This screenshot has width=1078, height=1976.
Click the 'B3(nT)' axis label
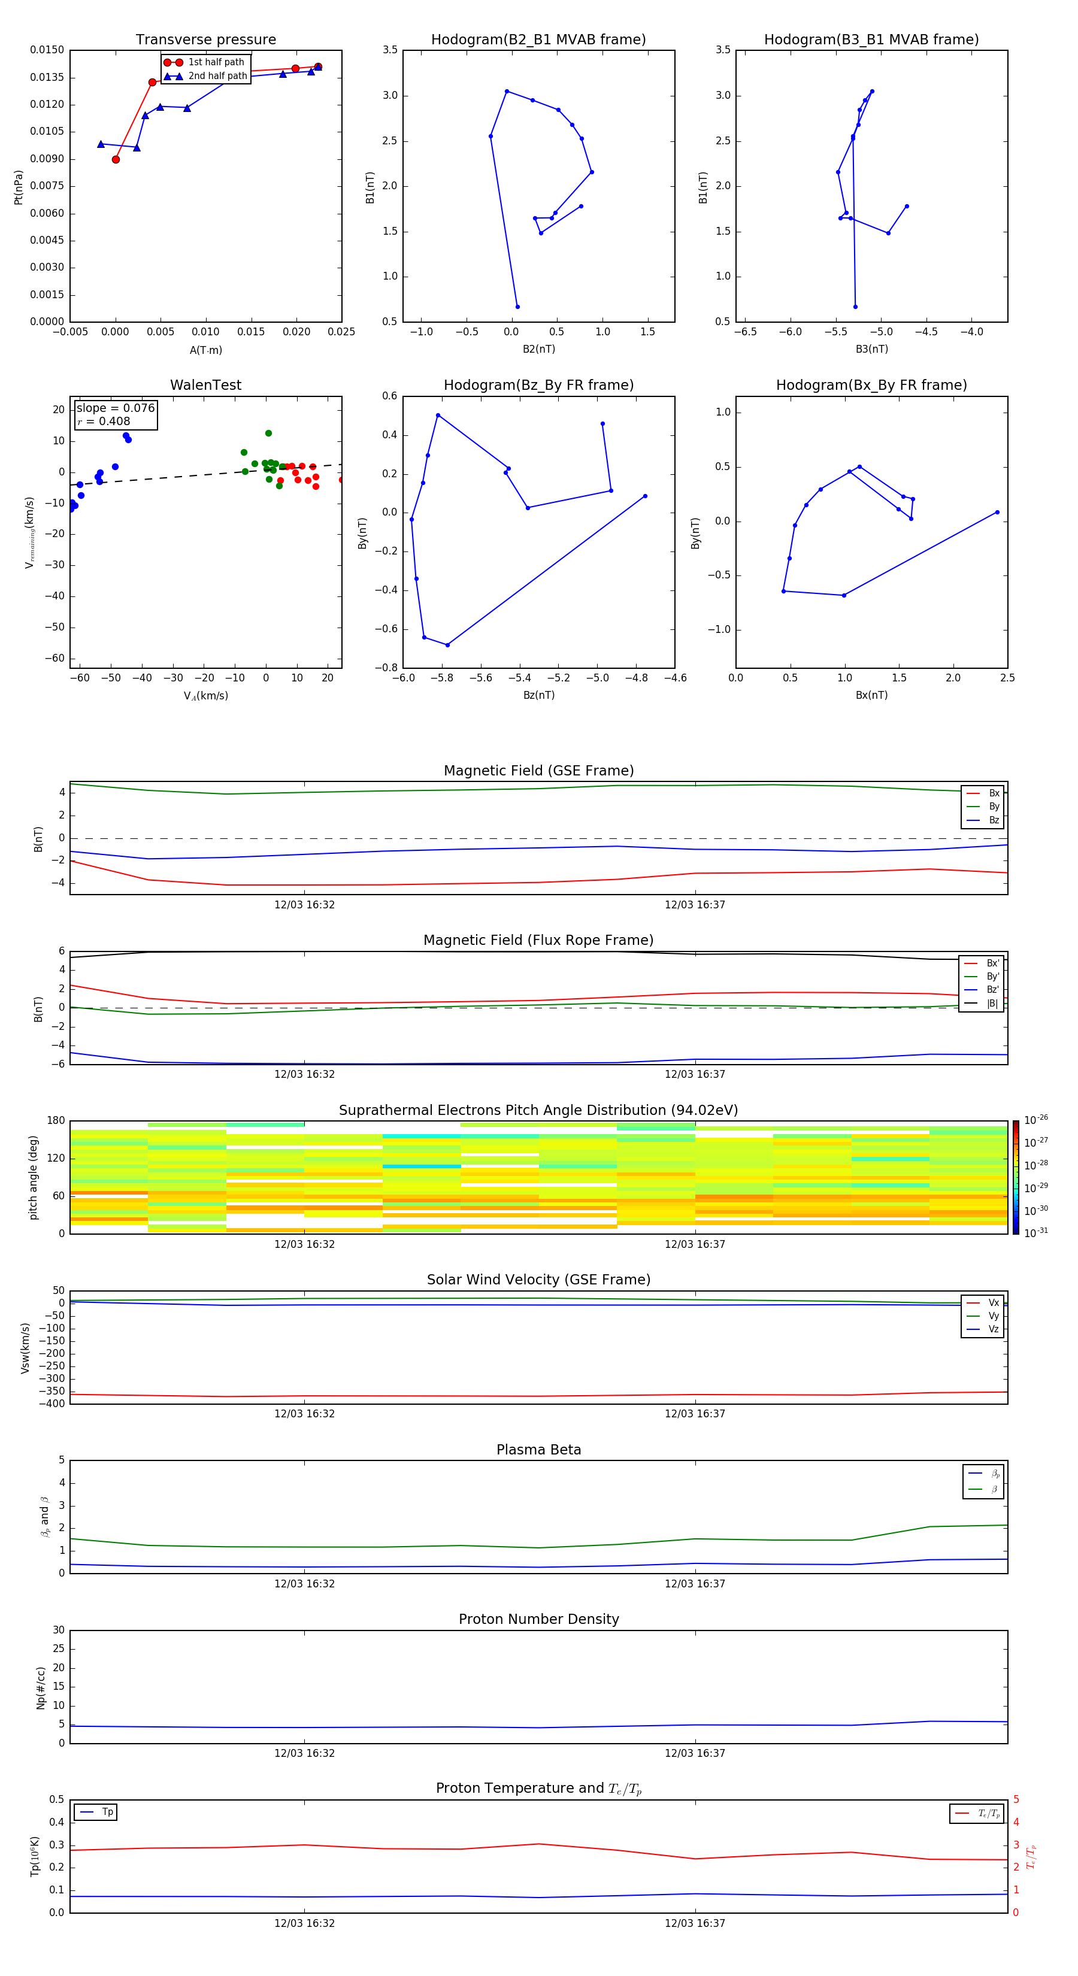[x=871, y=349]
